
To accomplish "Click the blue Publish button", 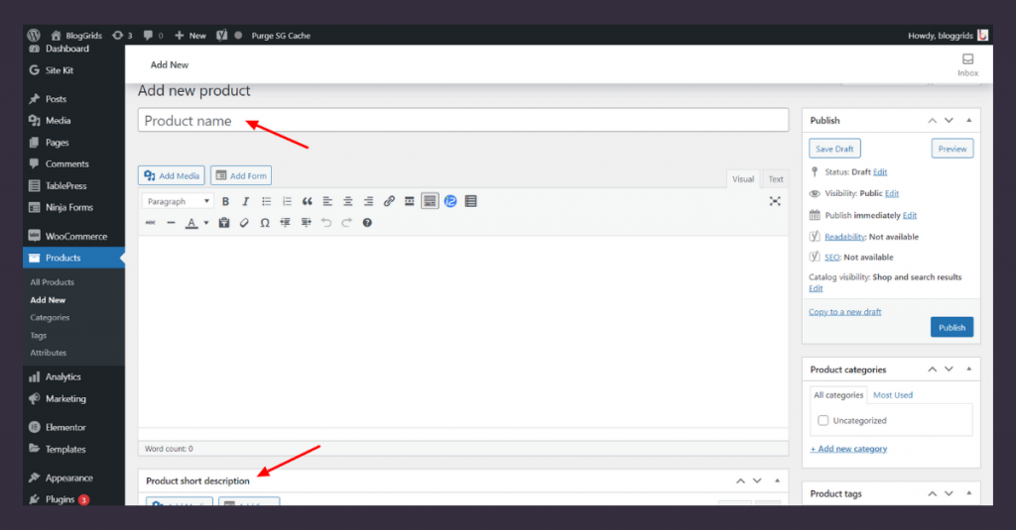I will 952,328.
